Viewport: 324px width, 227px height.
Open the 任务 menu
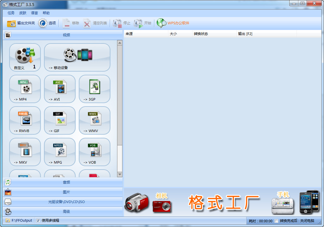coord(11,13)
